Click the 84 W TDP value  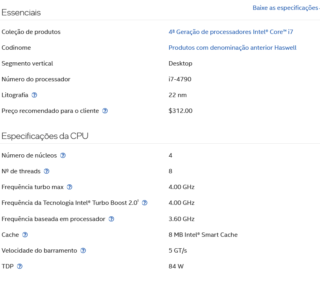176,266
